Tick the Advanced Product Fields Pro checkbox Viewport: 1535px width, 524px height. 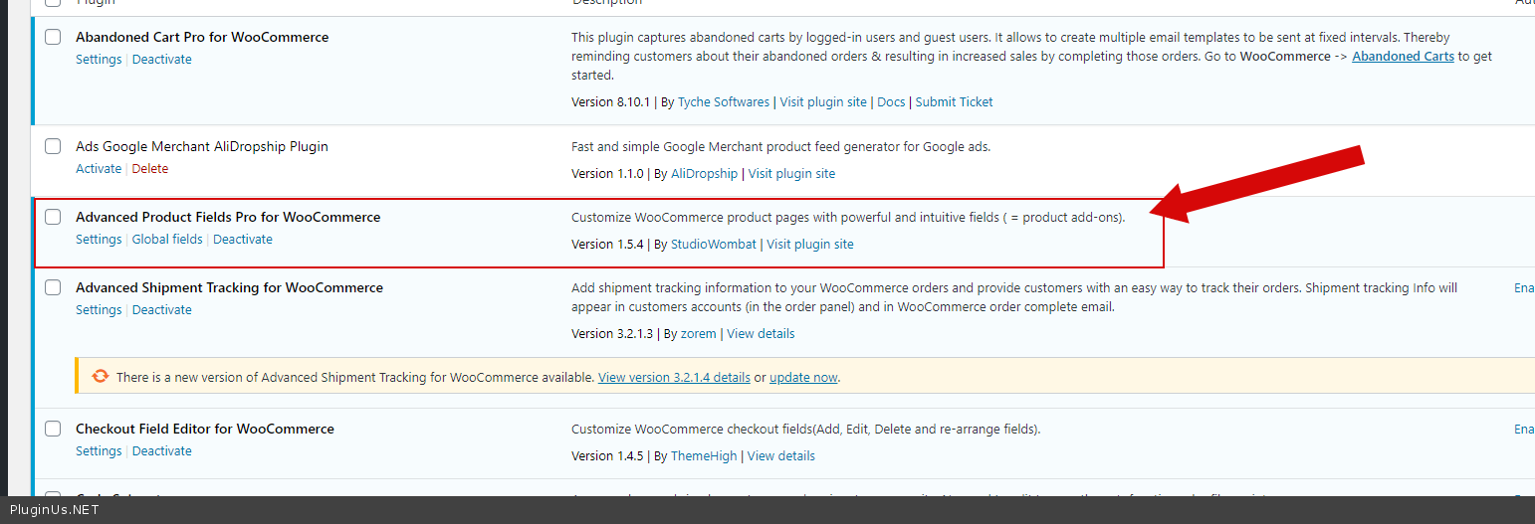click(53, 217)
